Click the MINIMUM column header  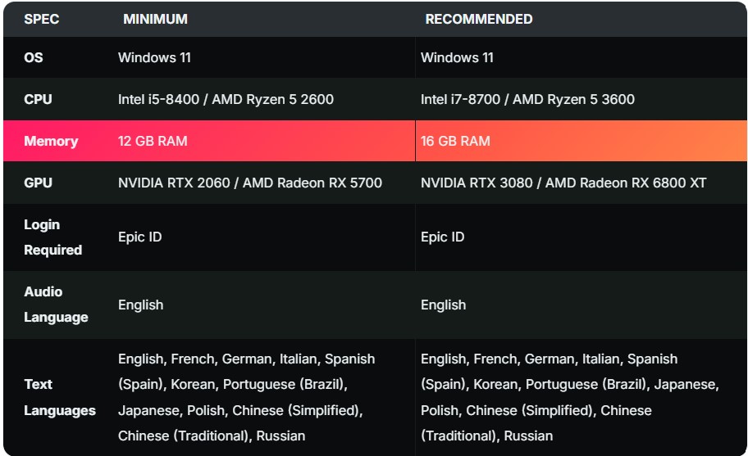tap(155, 19)
